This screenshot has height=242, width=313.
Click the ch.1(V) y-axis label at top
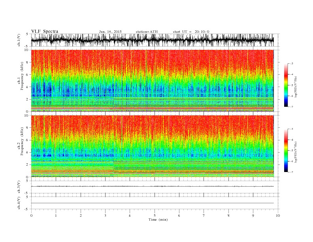(19, 40)
